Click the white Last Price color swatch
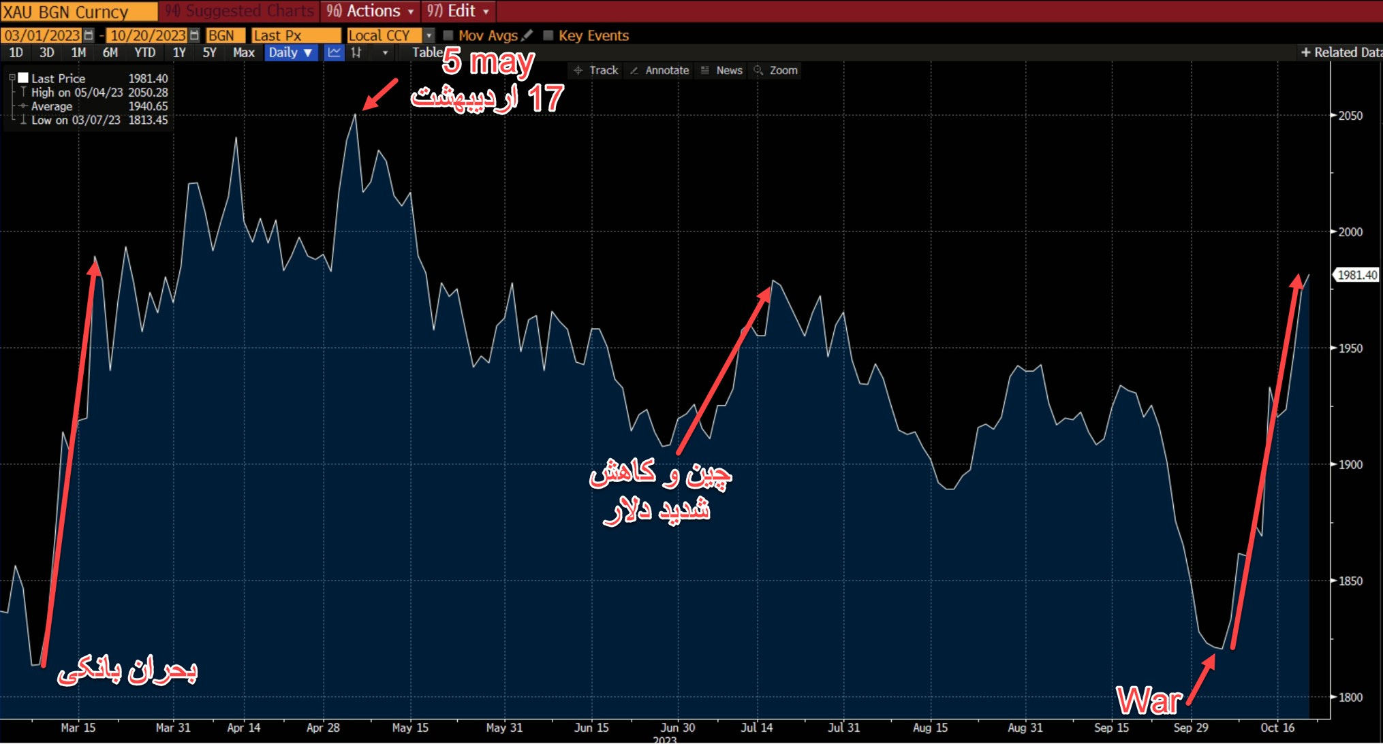 click(24, 78)
